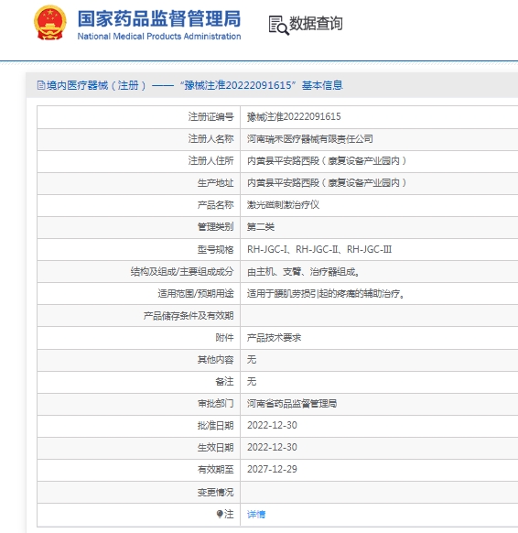Screen dimensions: 518x533
Task: Click 由主机、支臂、治疗器组成 text
Action: [303, 272]
